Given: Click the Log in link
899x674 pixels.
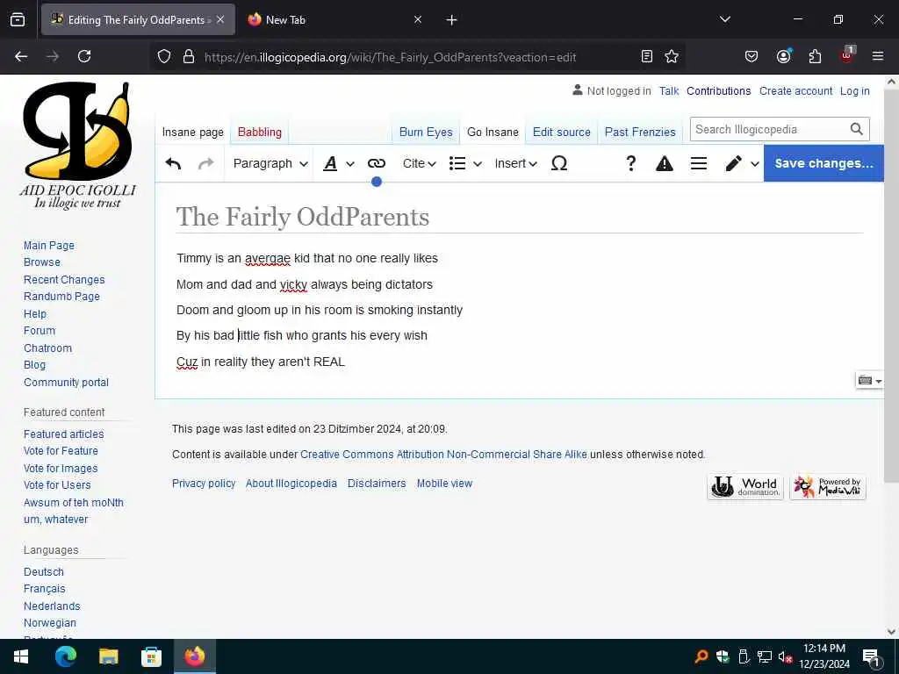Looking at the screenshot, I should coord(855,91).
